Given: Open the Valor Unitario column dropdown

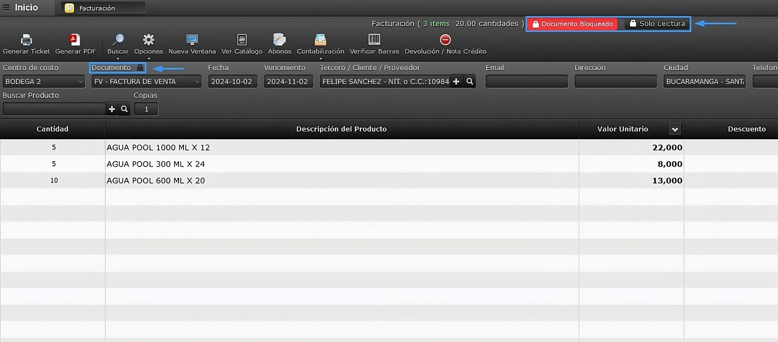Looking at the screenshot, I should (x=675, y=129).
